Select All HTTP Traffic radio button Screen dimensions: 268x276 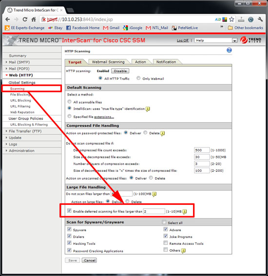pos(100,78)
